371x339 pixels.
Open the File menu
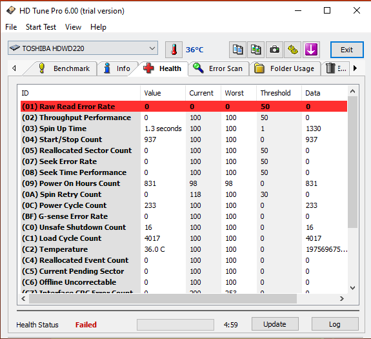click(x=11, y=27)
